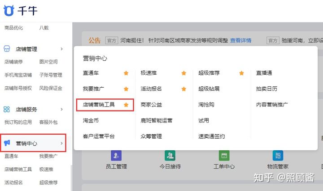Viewport: 323px width, 191px height.
Task: Open 速卖通签约 in the popup
Action: 211,136
